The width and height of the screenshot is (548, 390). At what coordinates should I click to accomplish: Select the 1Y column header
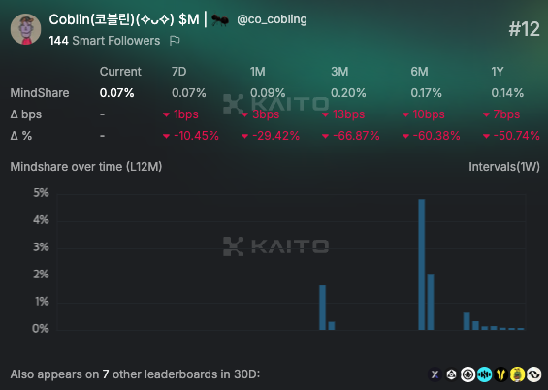[498, 72]
